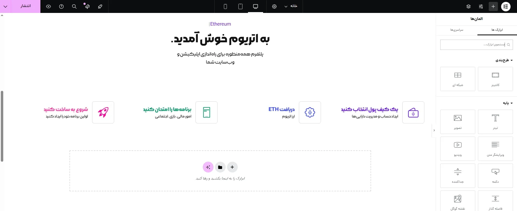This screenshot has width=517, height=211.
Task: Click the widget search field
Action: pyautogui.click(x=477, y=45)
